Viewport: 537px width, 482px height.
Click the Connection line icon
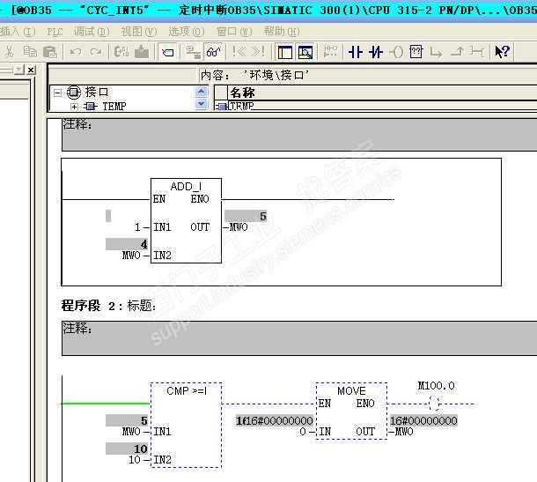click(476, 52)
